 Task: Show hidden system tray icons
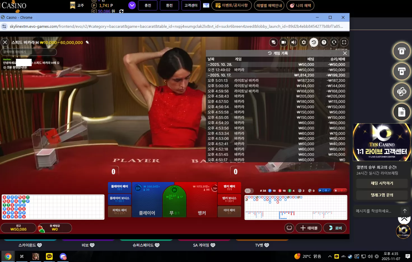click(330, 256)
